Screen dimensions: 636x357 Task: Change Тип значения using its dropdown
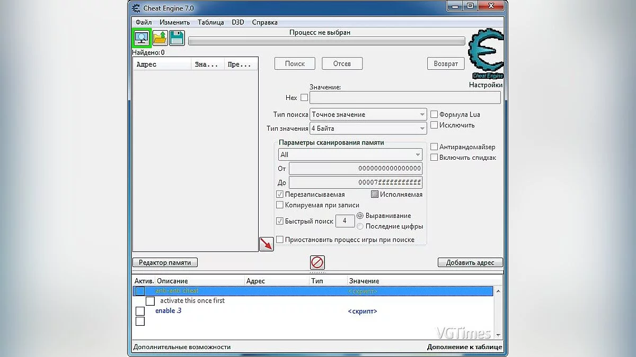[423, 128]
